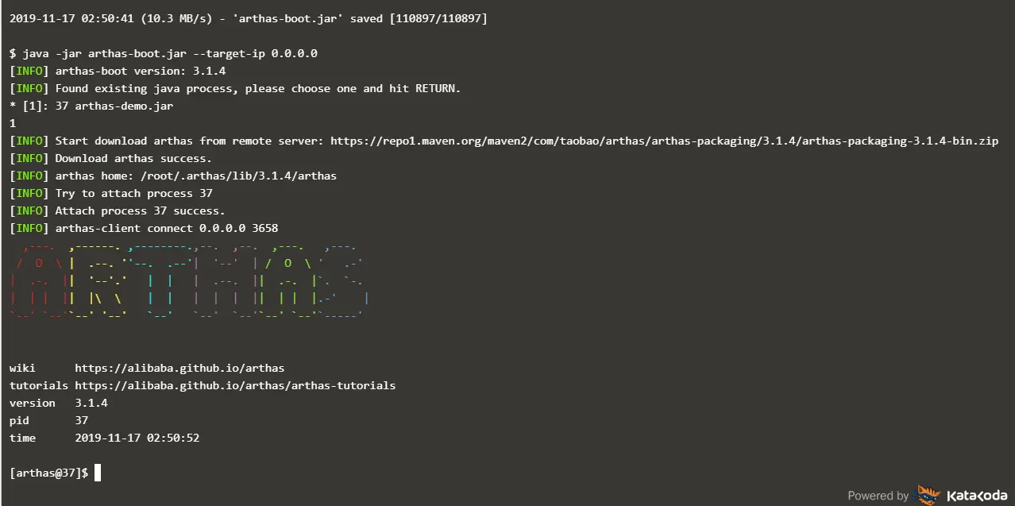Click the pid 37 row

pos(48,420)
